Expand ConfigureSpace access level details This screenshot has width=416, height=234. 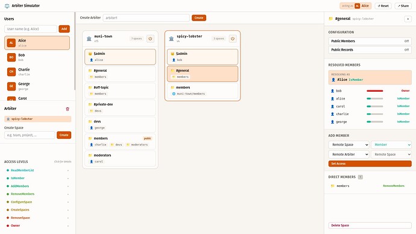click(37, 202)
